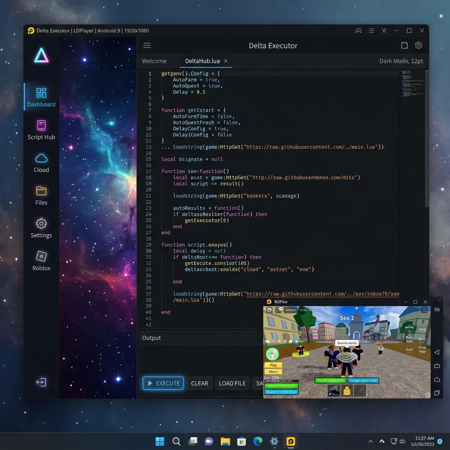Select the dark fruit hotbar slot in game
Screen dimensions: 450x450
[334, 391]
